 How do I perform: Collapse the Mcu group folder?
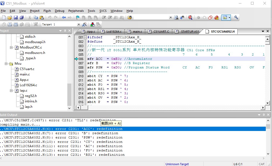[6, 64]
